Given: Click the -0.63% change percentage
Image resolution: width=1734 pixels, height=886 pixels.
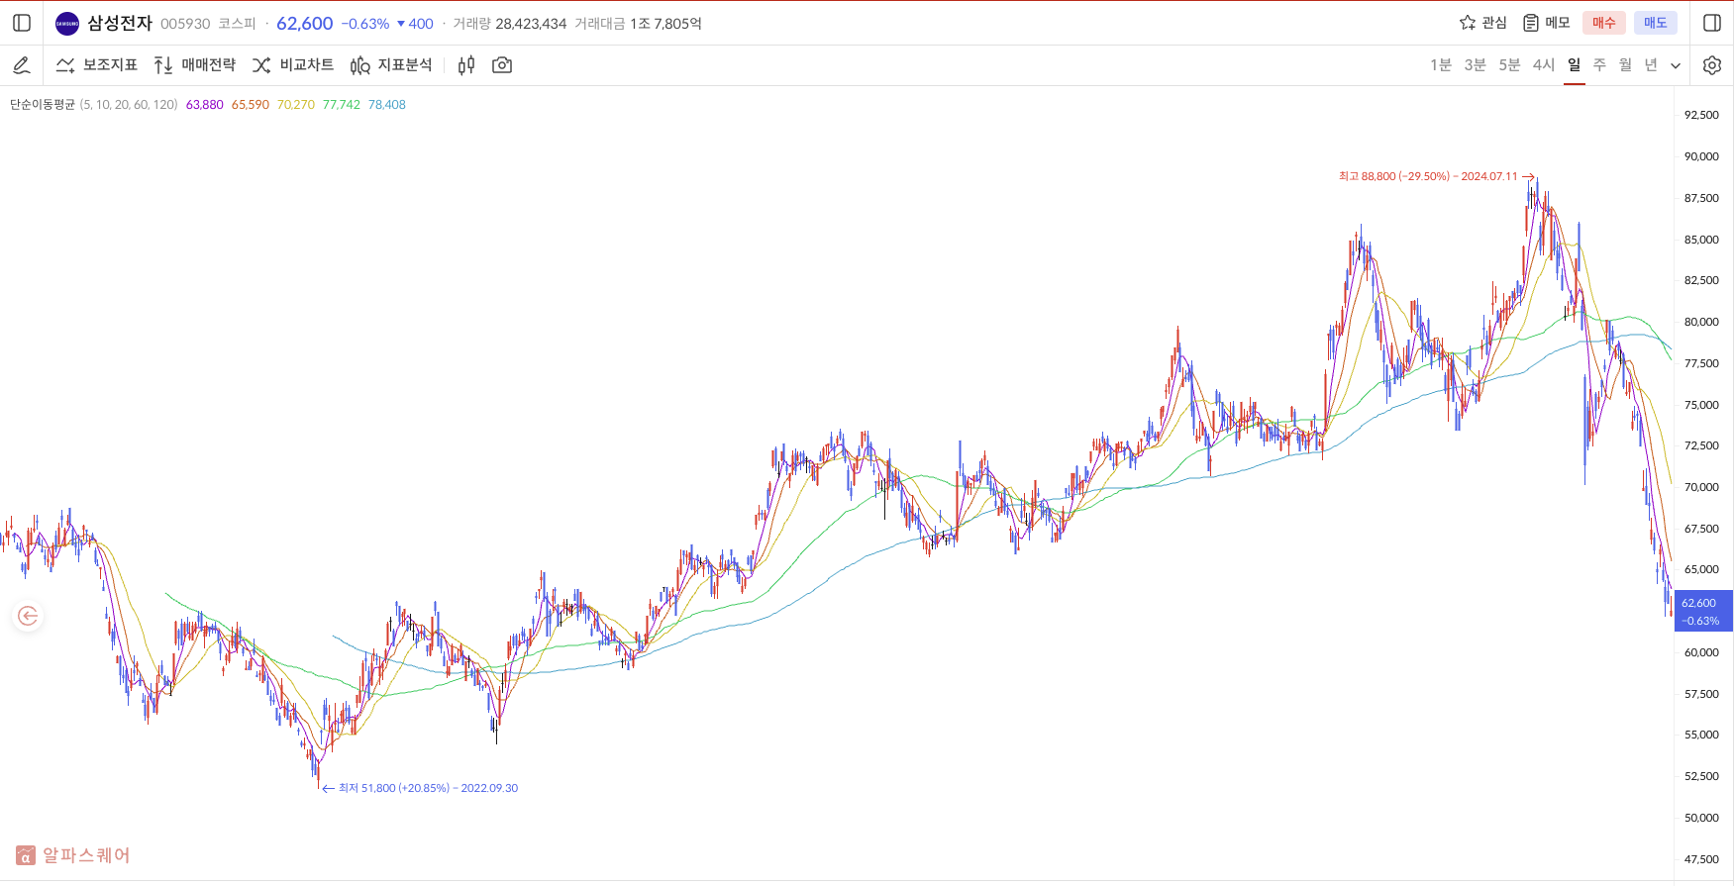Looking at the screenshot, I should tap(365, 23).
